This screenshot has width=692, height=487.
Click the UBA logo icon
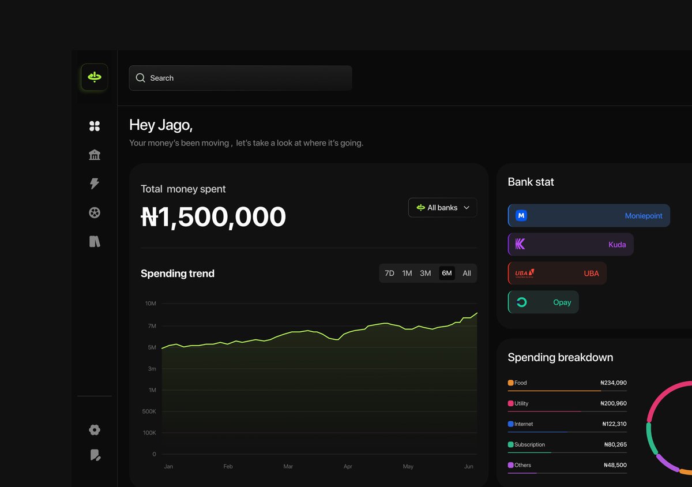[x=525, y=273]
